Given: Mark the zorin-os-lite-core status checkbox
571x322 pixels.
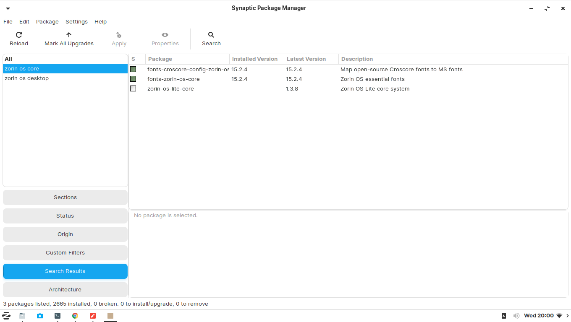Looking at the screenshot, I should click(x=133, y=88).
